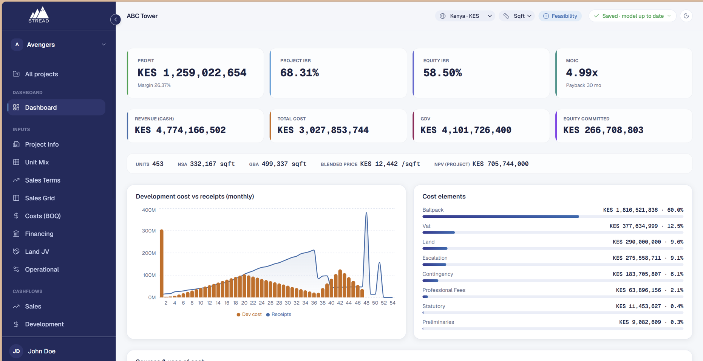Click the globe icon next to Kenya · KES

443,16
